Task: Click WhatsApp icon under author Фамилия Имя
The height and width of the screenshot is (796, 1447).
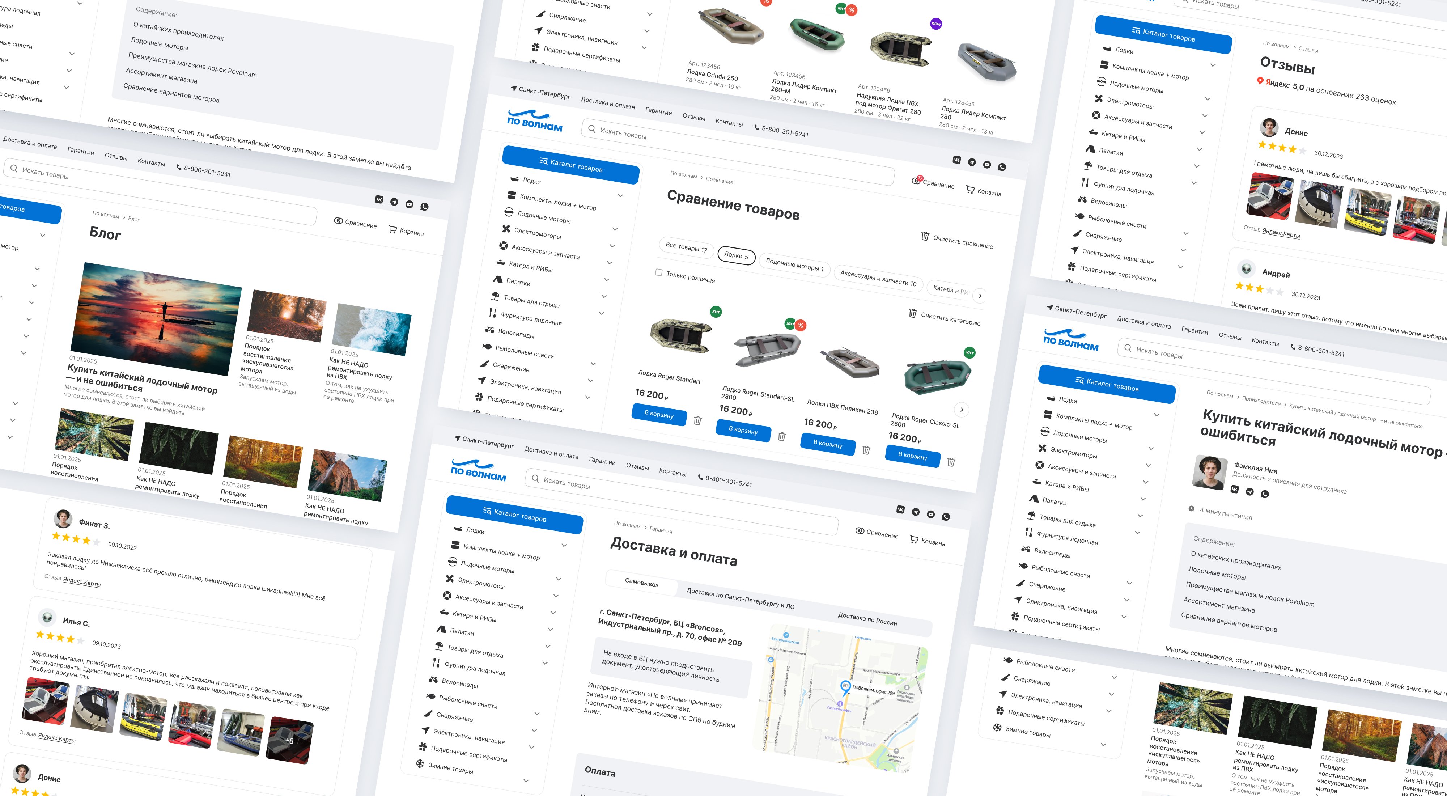Action: point(1264,494)
